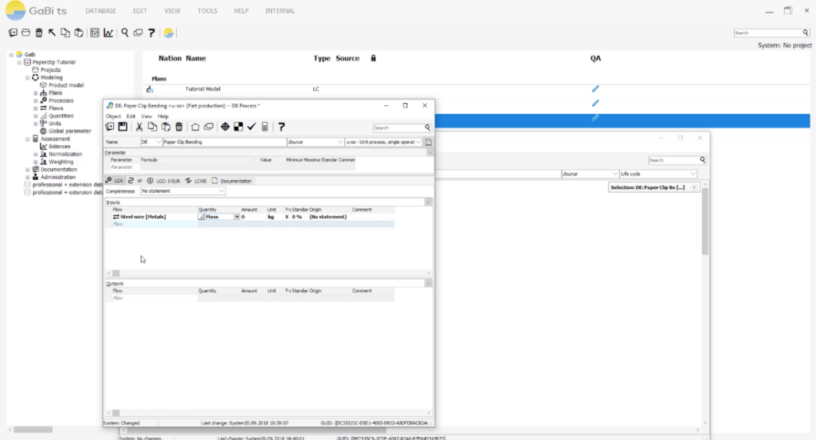Open the balance chart icon in main toolbar
The width and height of the screenshot is (816, 440).
[x=108, y=33]
